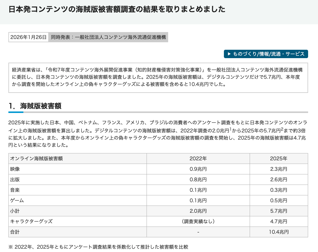This screenshot has width=318, height=252.
Task: Click the triangle arrow icon in the category button
Action: tap(229, 54)
